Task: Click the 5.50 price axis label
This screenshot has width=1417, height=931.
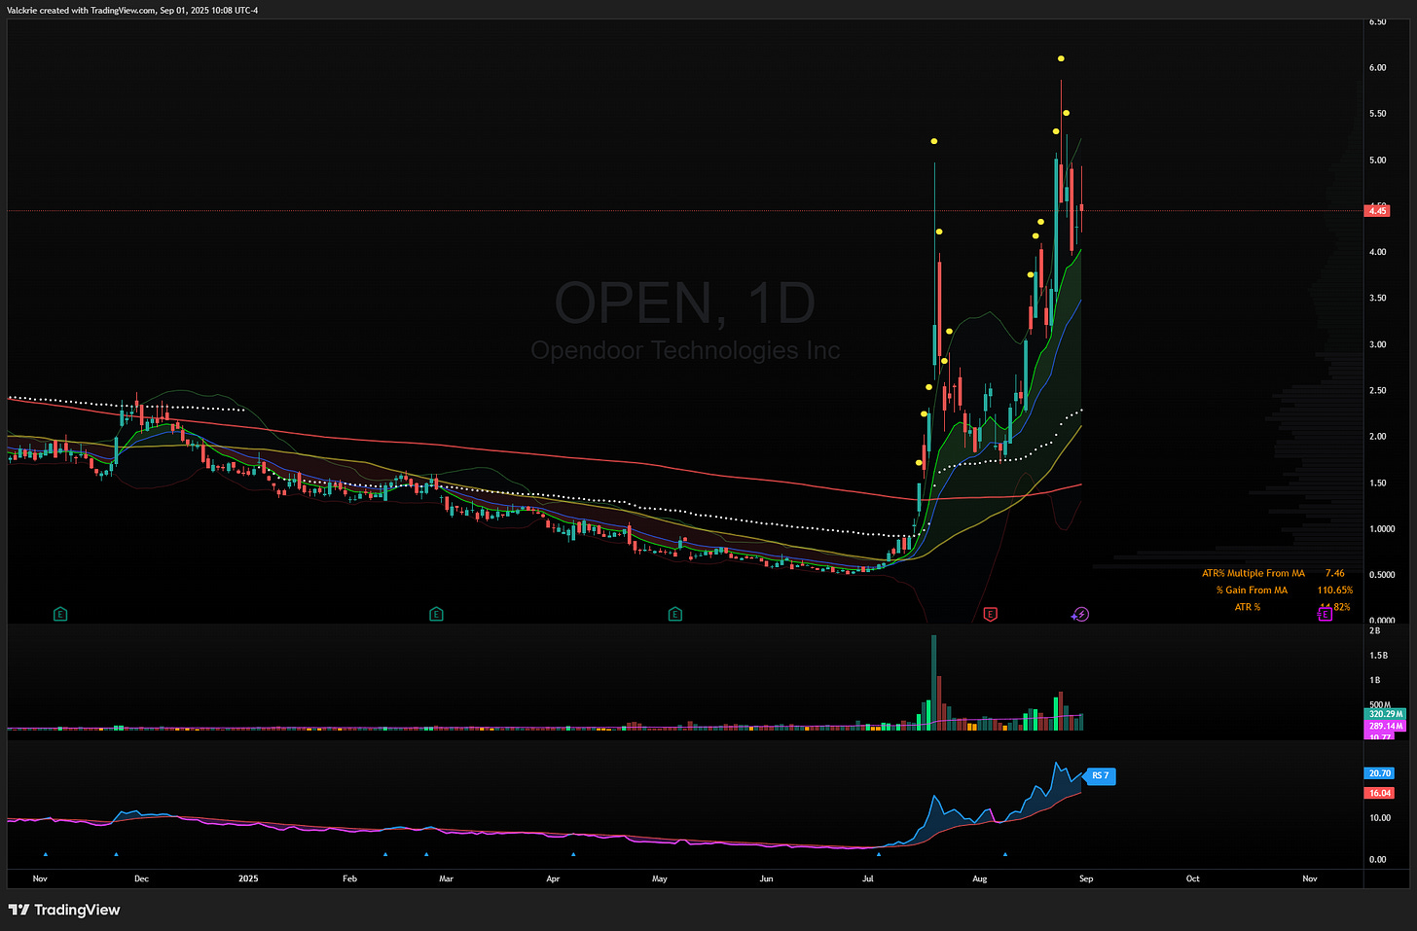Action: click(1377, 114)
